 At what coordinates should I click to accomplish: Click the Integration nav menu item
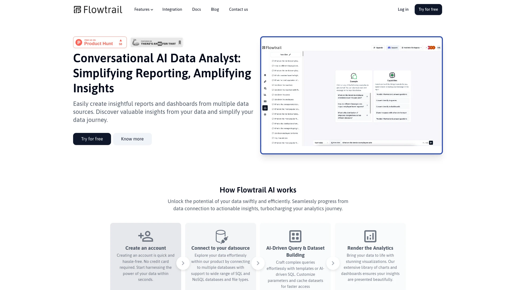tap(172, 10)
